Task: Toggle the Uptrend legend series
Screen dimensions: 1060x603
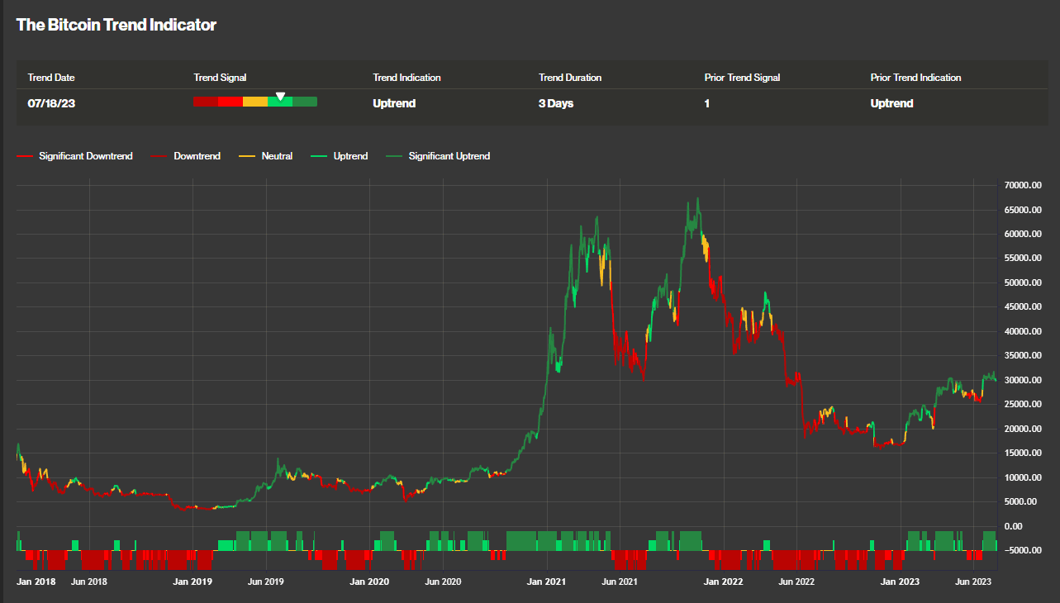Action: (340, 156)
